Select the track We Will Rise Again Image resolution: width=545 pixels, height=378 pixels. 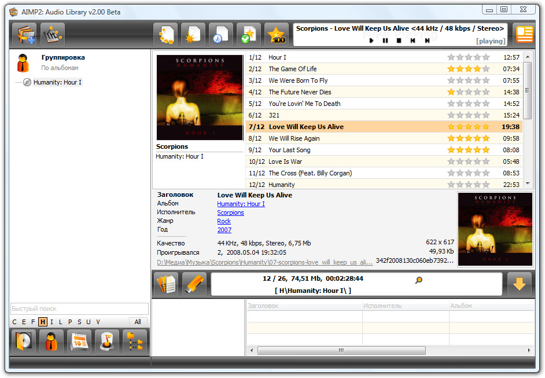(x=384, y=138)
